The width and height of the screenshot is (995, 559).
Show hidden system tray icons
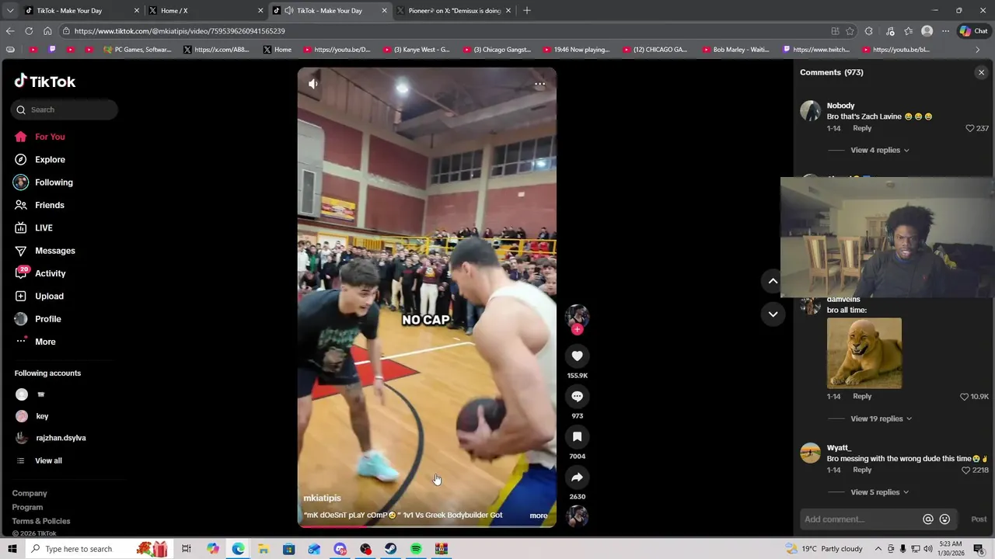coord(878,549)
